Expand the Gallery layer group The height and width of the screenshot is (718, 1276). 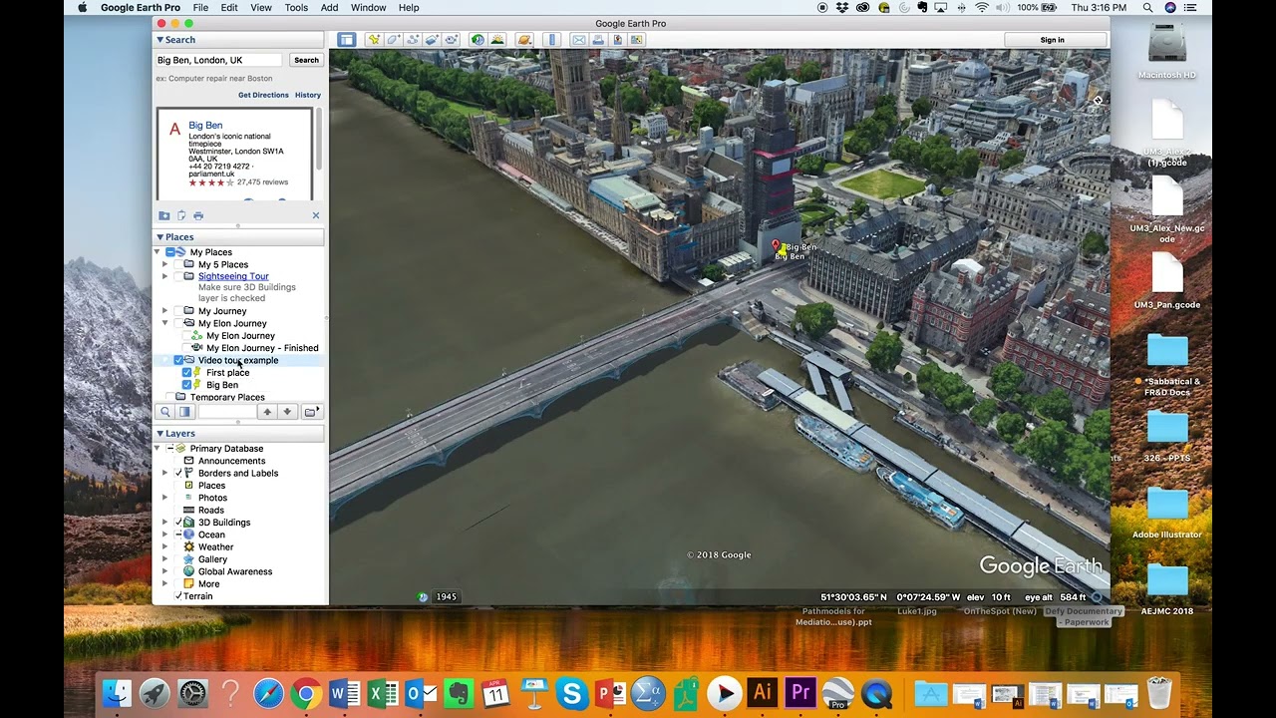pyautogui.click(x=165, y=558)
